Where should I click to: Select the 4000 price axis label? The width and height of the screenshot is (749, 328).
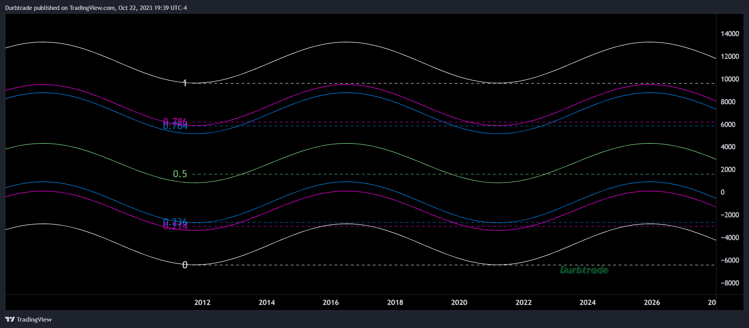pos(728,147)
